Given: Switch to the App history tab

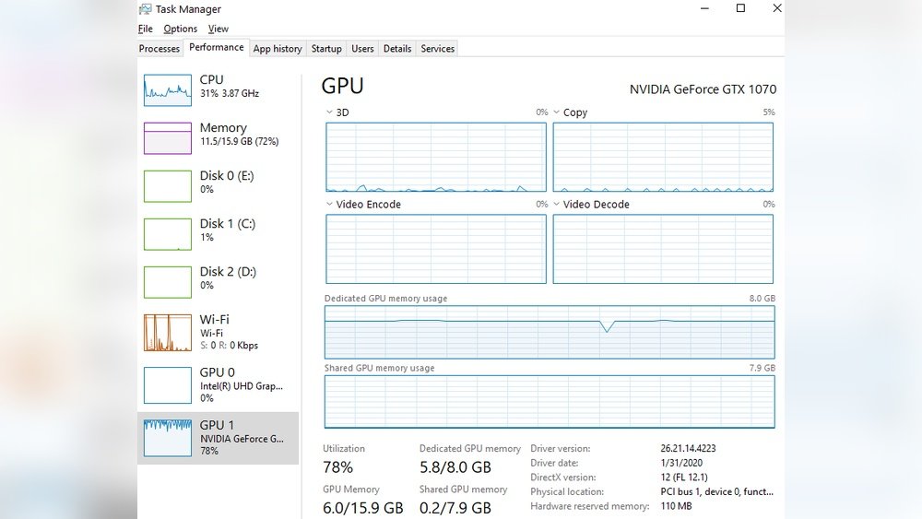Looking at the screenshot, I should (x=278, y=49).
